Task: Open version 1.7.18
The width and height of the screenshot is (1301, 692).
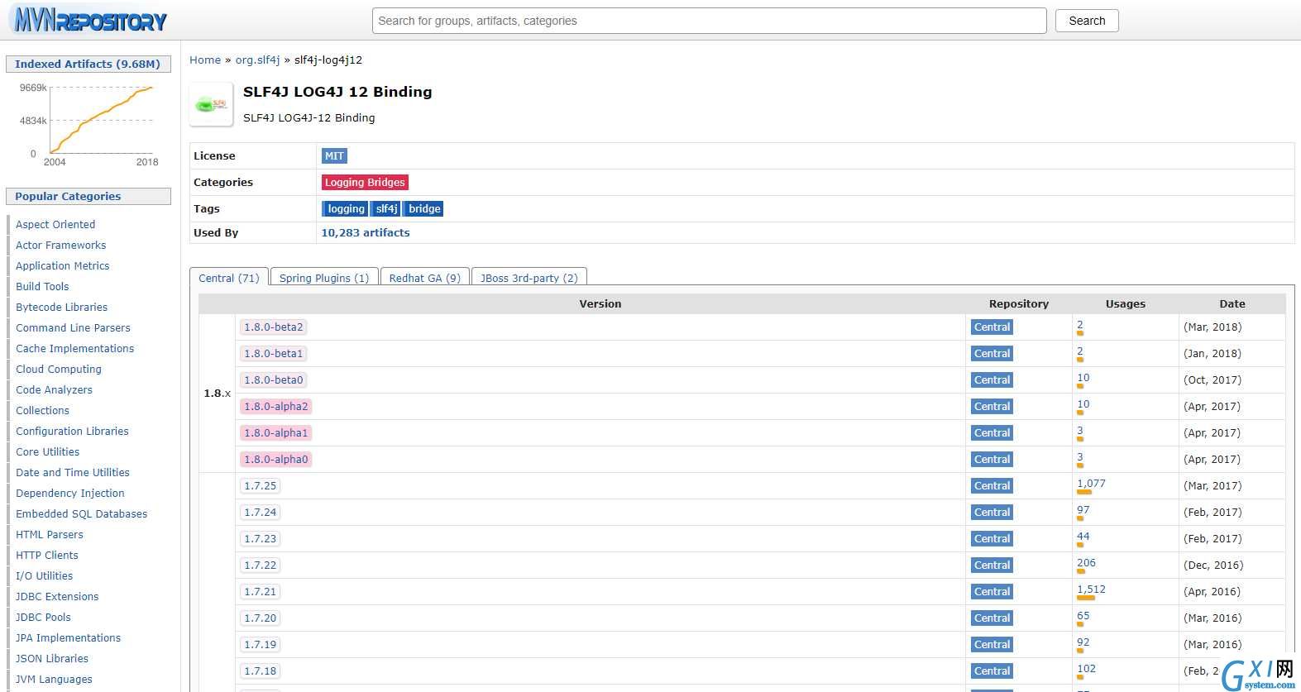Action: pyautogui.click(x=261, y=671)
